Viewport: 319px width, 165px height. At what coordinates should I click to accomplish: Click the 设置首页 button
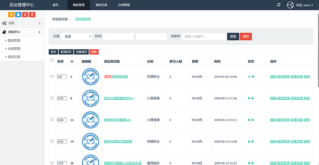point(81,52)
